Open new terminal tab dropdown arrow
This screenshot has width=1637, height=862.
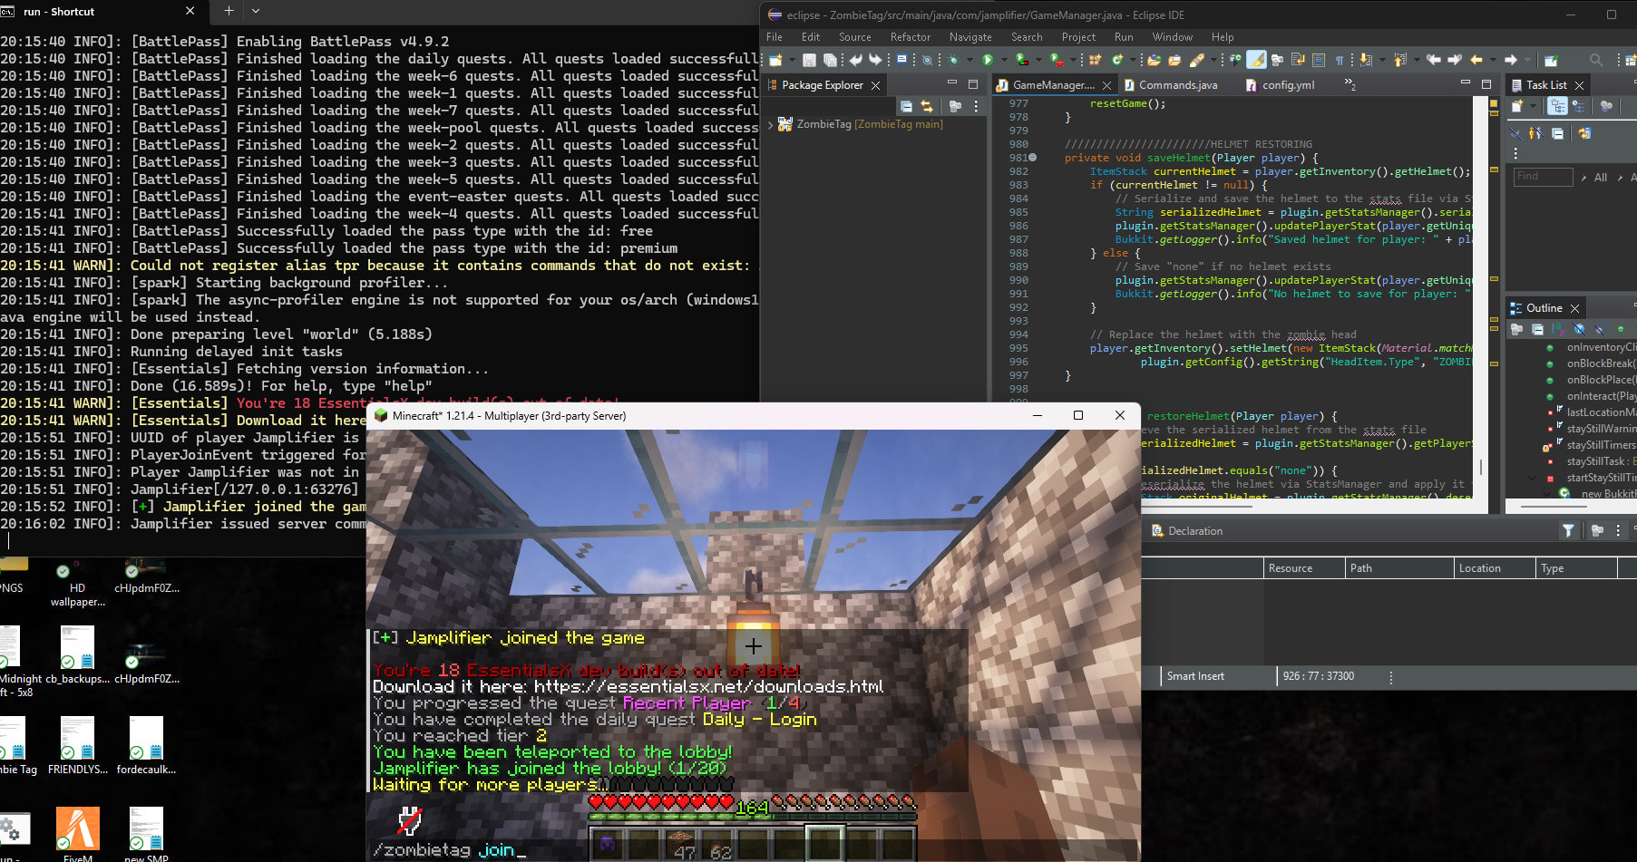point(256,11)
